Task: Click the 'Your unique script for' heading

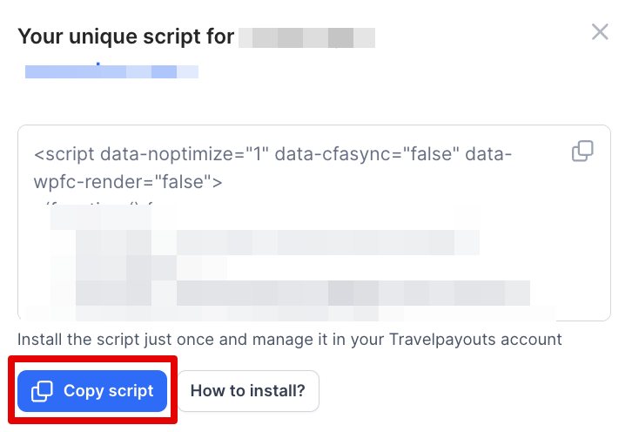Action: point(125,37)
